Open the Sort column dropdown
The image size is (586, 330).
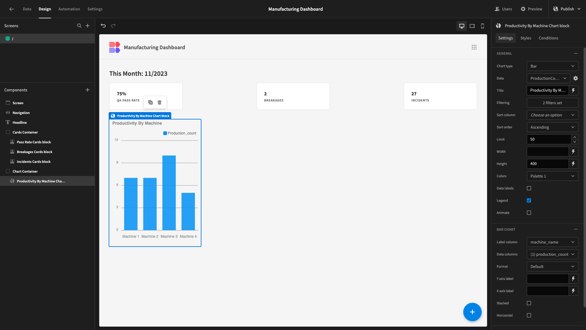[x=552, y=115]
